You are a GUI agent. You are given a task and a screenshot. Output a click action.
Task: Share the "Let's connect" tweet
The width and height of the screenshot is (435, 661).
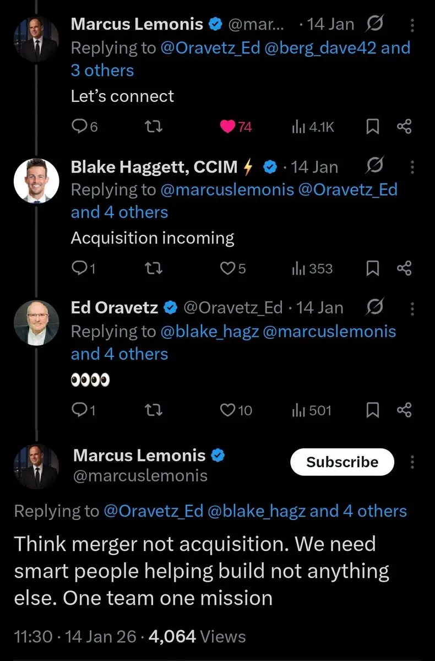(404, 127)
